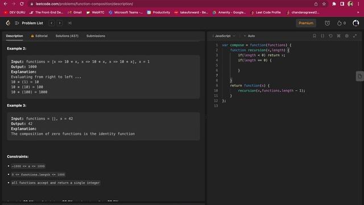Screen dimensions: 364x205
Task: Open Productivity bookmark folder
Action: point(159,13)
